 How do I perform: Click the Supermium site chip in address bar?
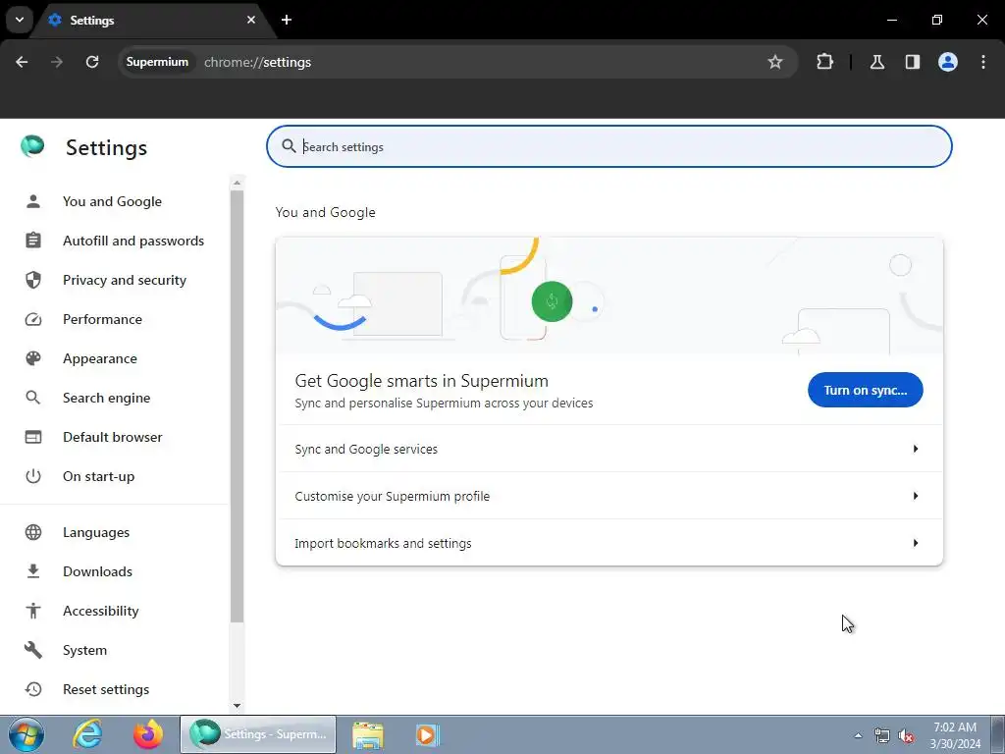pyautogui.click(x=157, y=62)
